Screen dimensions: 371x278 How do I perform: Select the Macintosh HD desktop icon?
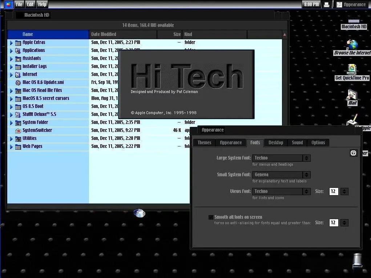354,24
